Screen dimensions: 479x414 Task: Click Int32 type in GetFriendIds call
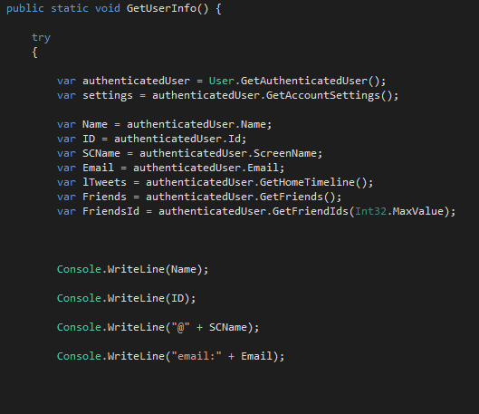coord(370,211)
